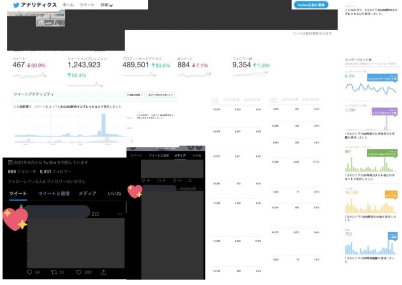Click the 12,706 impressions table cell
This screenshot has height=285, width=402.
click(217, 271)
